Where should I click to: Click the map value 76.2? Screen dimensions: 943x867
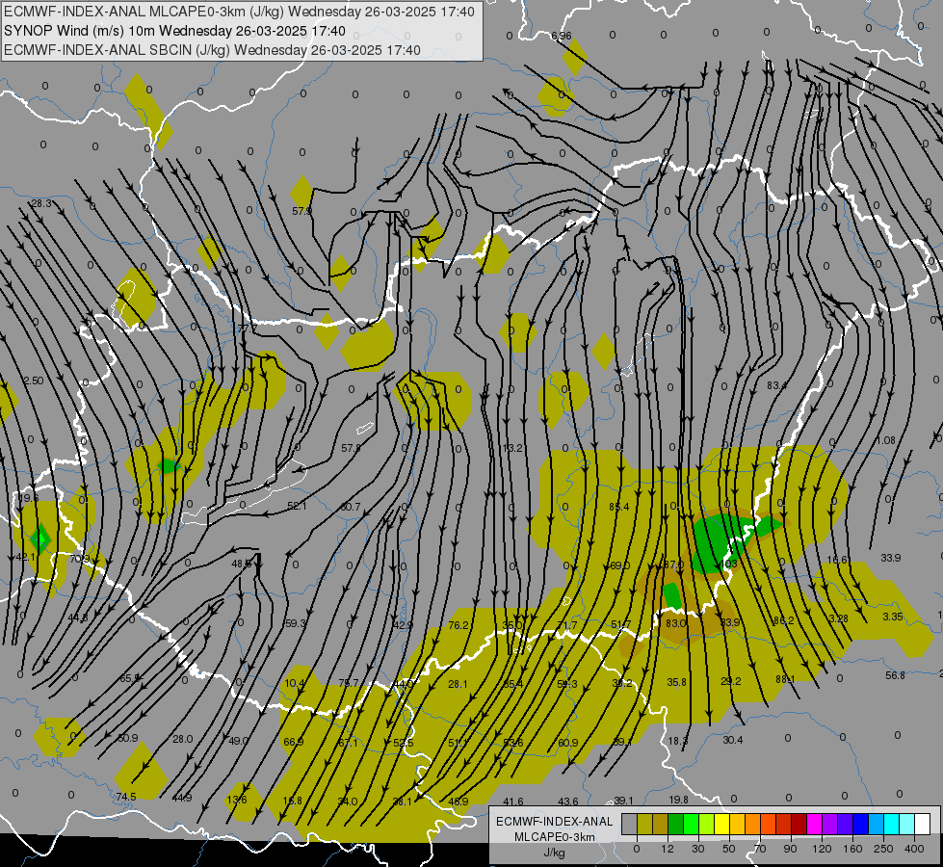[458, 626]
